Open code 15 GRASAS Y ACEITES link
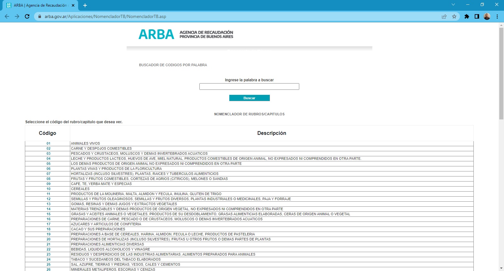Screen dimensions: 504x271 pos(49,214)
